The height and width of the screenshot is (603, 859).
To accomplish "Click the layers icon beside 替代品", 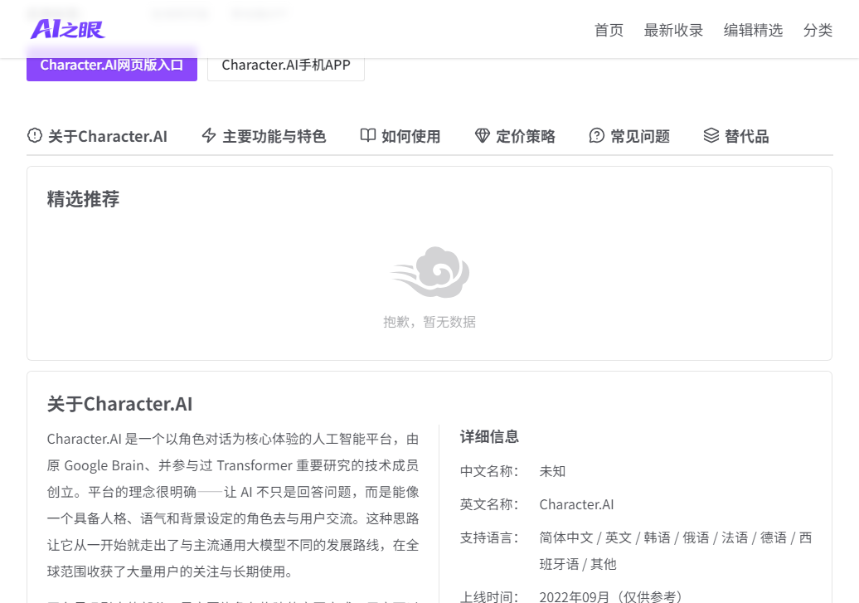I will pos(711,135).
